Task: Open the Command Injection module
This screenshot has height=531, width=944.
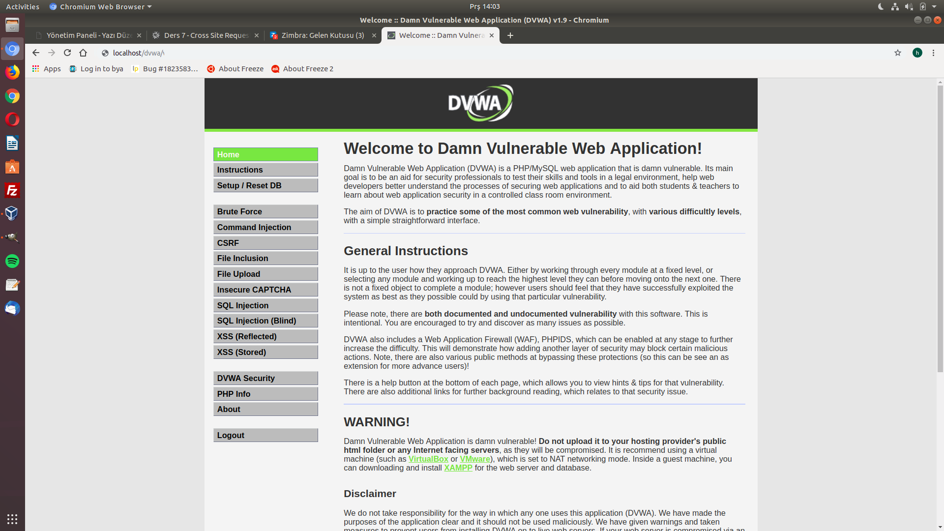Action: pos(265,227)
